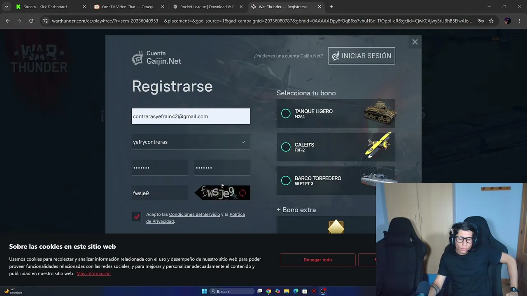Click the 'Registrarse' heading
527x296 pixels.
[172, 86]
